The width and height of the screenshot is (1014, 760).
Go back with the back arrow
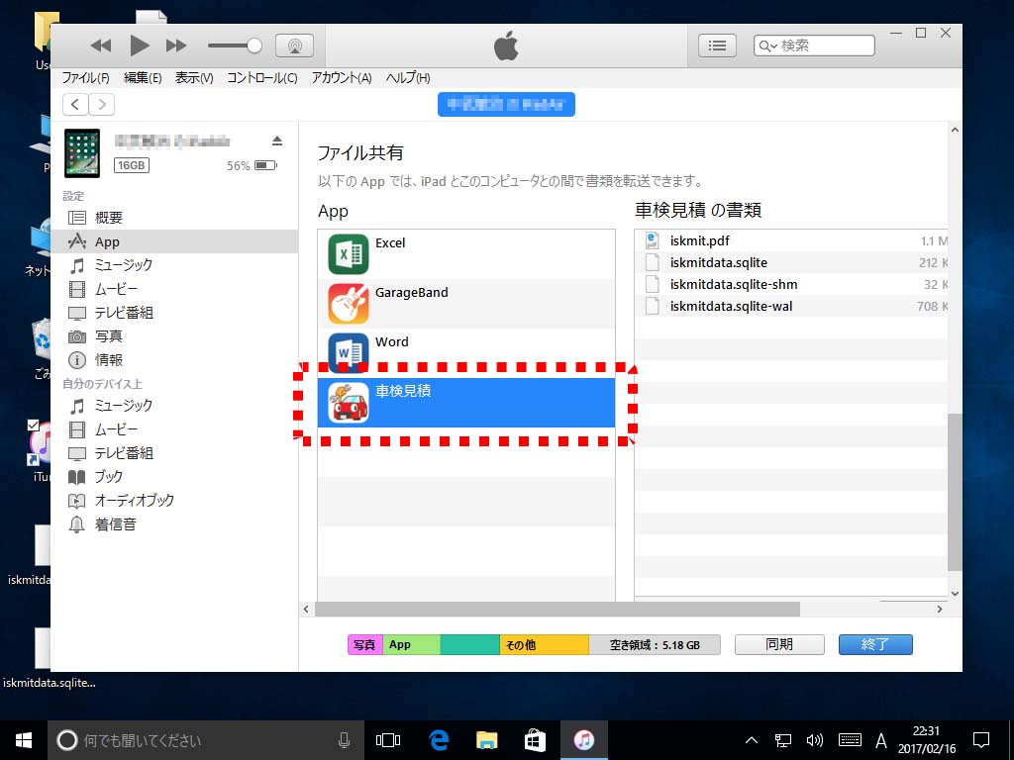[x=75, y=105]
